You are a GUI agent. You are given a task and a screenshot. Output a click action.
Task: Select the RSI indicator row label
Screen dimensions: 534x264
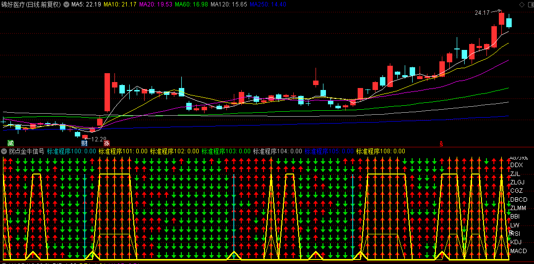coord(515,233)
